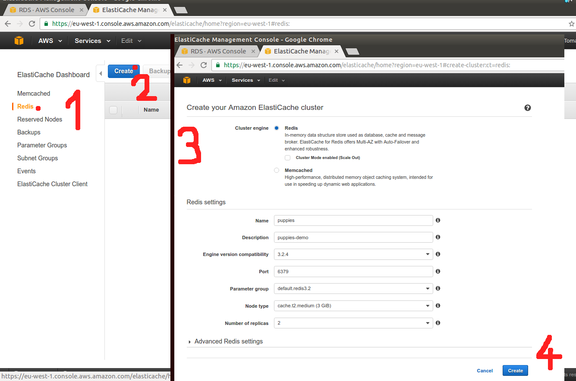
Task: Click the AWS cube logo in front window
Action: pos(187,80)
